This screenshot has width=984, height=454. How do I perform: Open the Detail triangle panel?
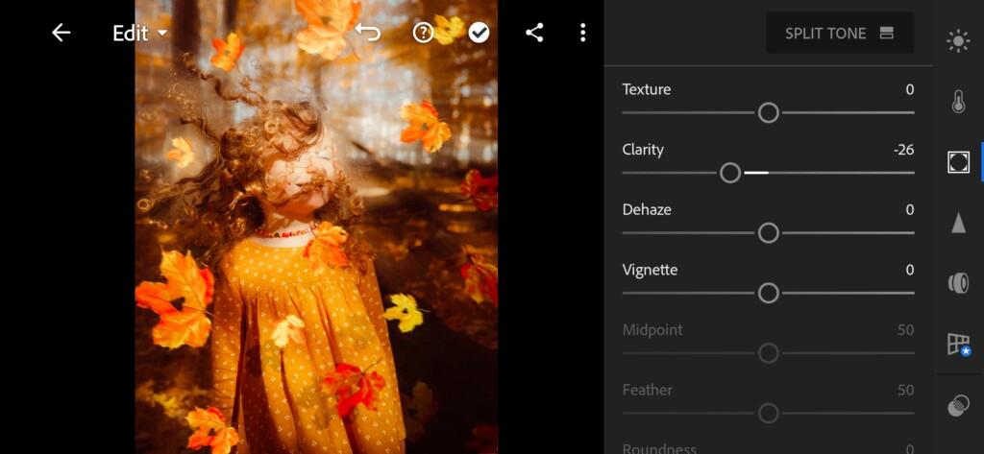point(958,223)
